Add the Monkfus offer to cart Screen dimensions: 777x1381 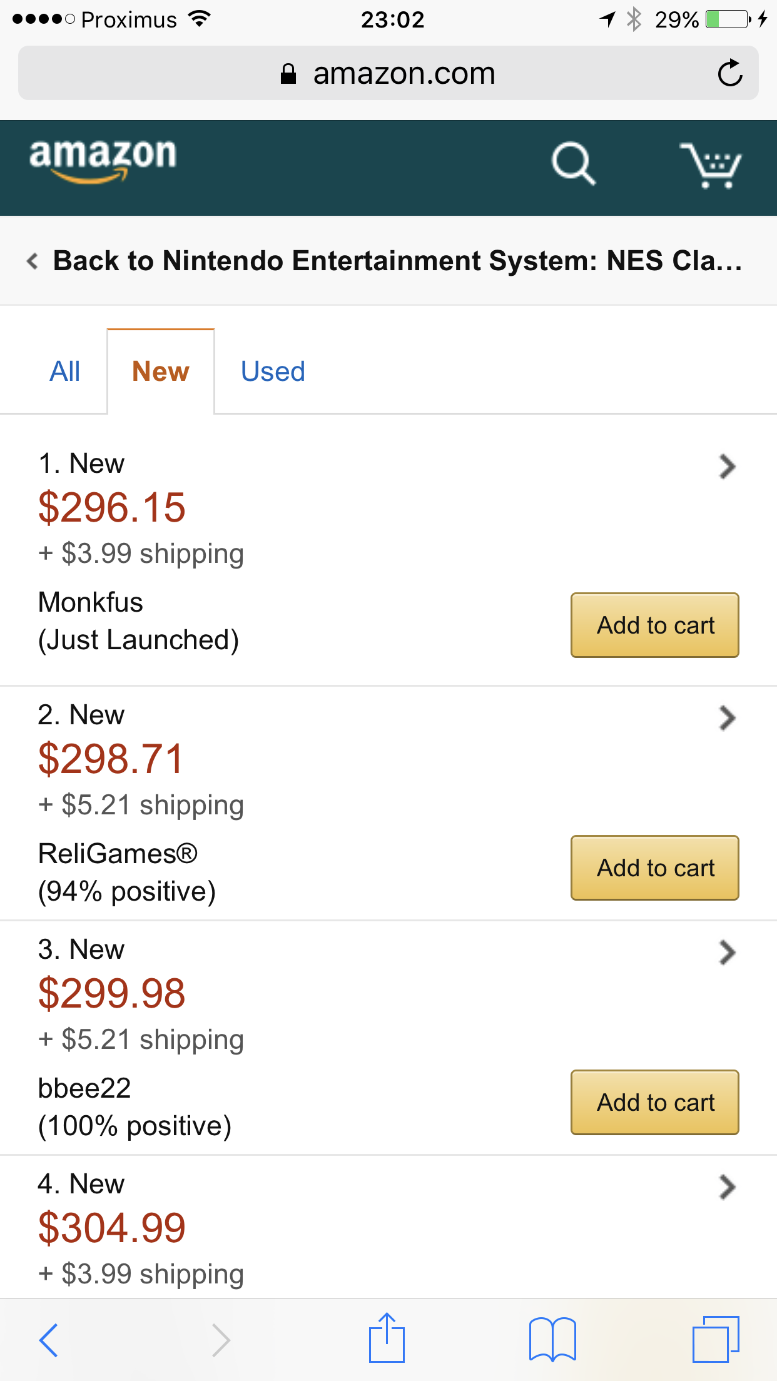(x=654, y=625)
